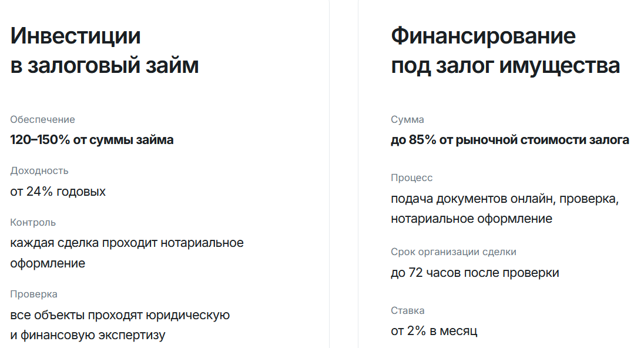Screen dimensions: 644x348
Task: Select the "Обеспечение" label
Action: point(42,119)
